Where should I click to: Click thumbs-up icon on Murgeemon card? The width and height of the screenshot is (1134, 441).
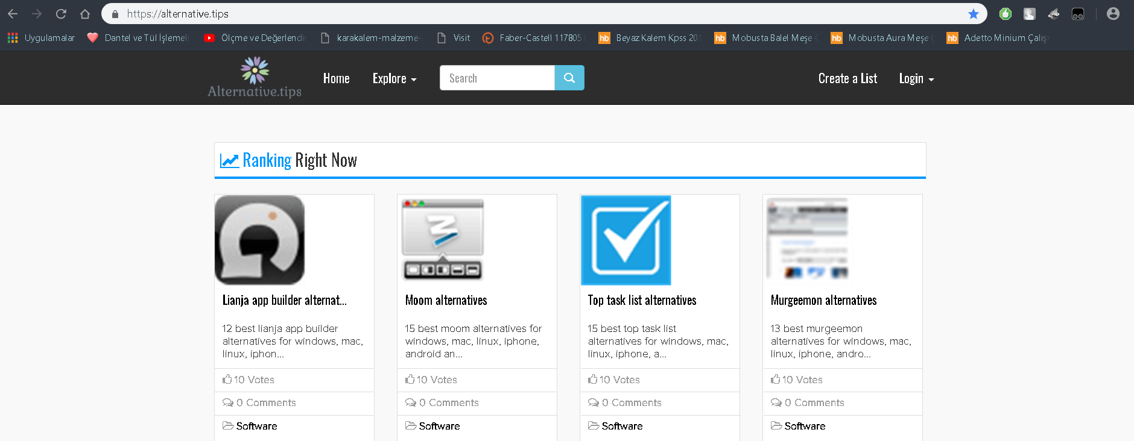(x=775, y=379)
